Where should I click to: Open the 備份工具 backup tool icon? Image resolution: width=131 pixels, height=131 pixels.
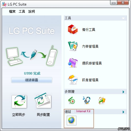coord(73,29)
